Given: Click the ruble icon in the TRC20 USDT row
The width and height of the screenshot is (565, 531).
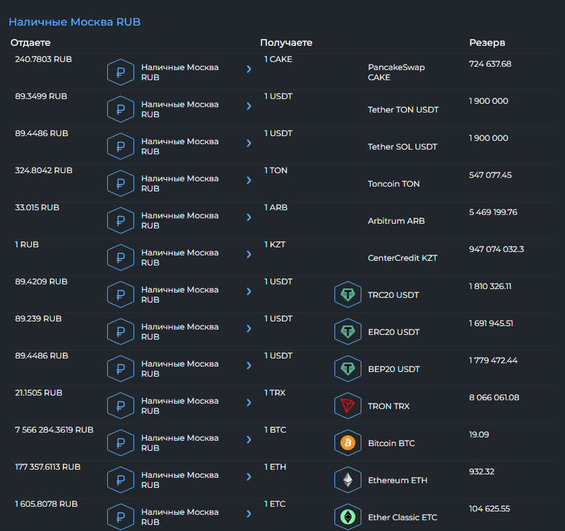Looking at the screenshot, I should tap(121, 294).
